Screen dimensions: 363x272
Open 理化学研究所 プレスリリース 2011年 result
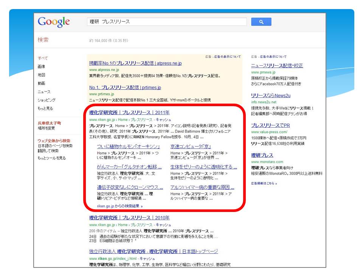coord(129,113)
